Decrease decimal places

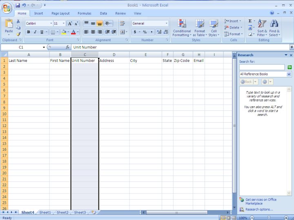tap(166, 32)
